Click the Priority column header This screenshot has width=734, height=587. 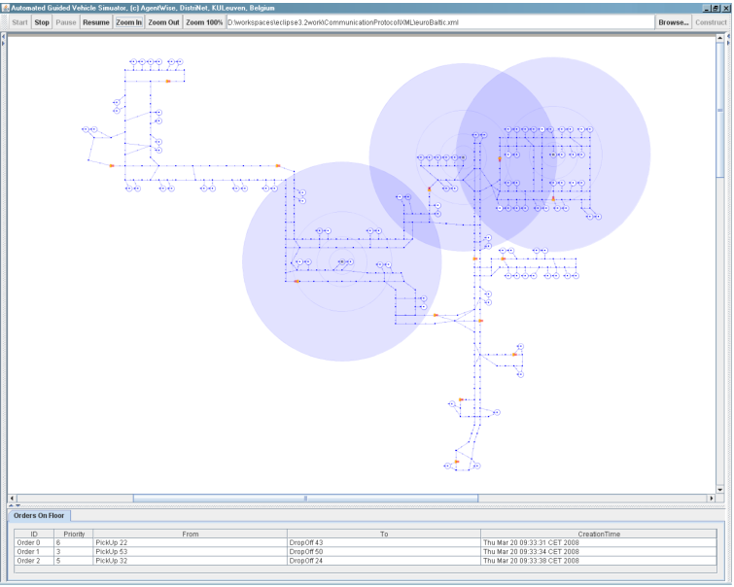click(x=74, y=534)
